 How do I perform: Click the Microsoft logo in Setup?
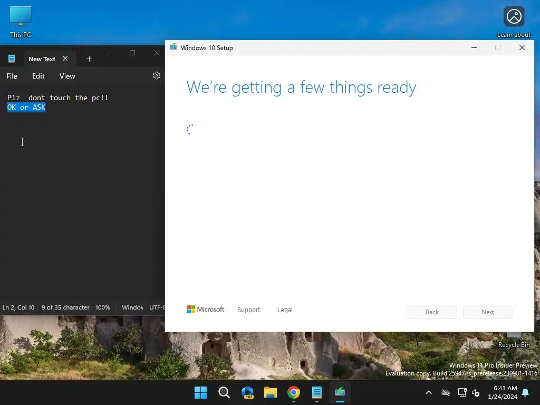pos(206,309)
